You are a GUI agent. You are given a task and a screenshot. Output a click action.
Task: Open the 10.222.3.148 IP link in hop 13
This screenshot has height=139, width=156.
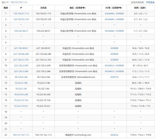21,83
